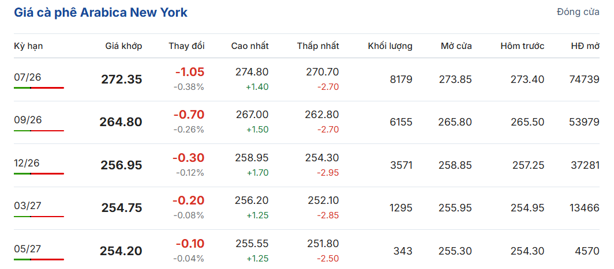Screen dimensions: 614x269
Task: Select the HĐ mở column header
Action: 585,46
